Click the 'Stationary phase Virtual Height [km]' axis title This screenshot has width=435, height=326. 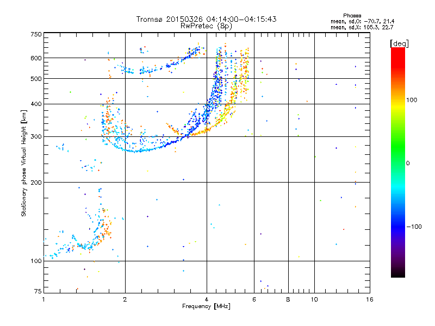point(24,164)
